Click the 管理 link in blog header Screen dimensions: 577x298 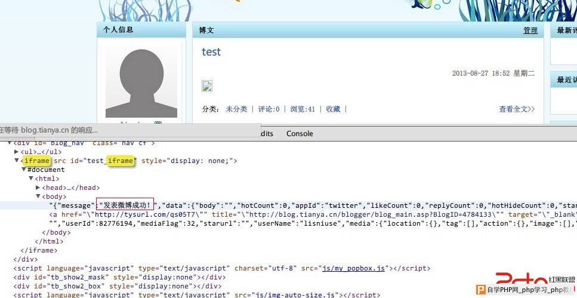tap(530, 30)
